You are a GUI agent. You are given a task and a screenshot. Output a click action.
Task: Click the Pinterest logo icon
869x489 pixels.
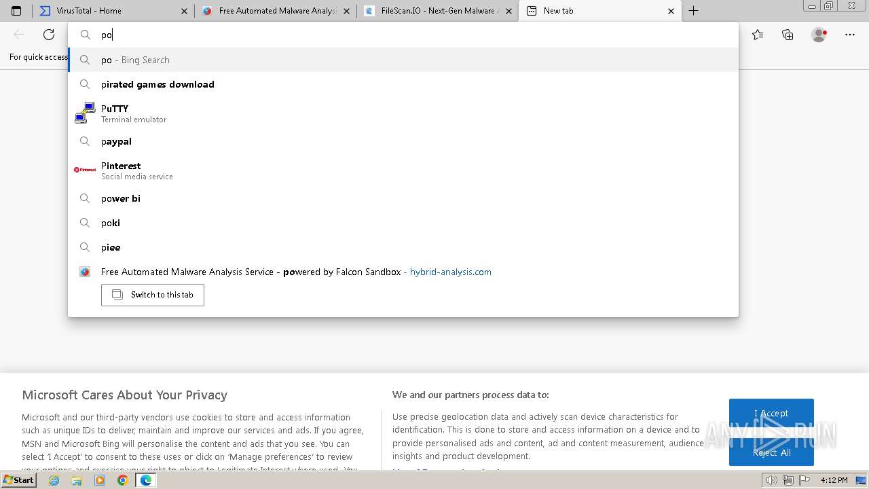pyautogui.click(x=85, y=170)
